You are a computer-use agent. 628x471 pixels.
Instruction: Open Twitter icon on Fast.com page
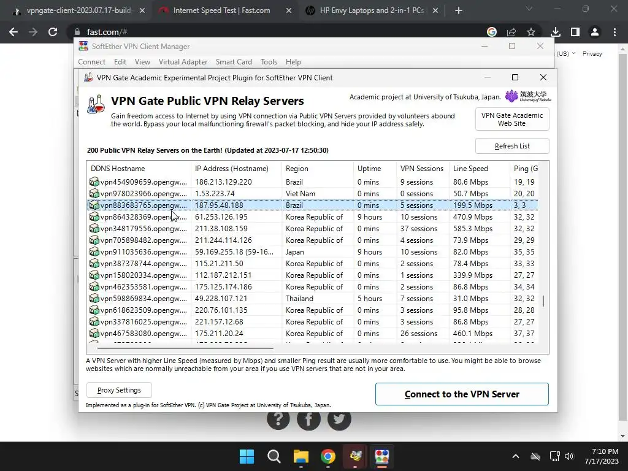(x=339, y=419)
